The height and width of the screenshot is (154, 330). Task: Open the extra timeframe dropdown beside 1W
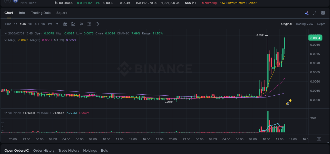[57, 24]
